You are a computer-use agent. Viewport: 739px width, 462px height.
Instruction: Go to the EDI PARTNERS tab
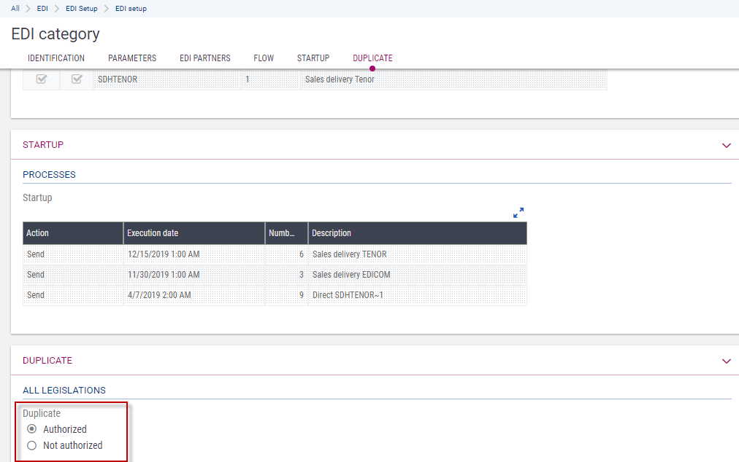(204, 58)
